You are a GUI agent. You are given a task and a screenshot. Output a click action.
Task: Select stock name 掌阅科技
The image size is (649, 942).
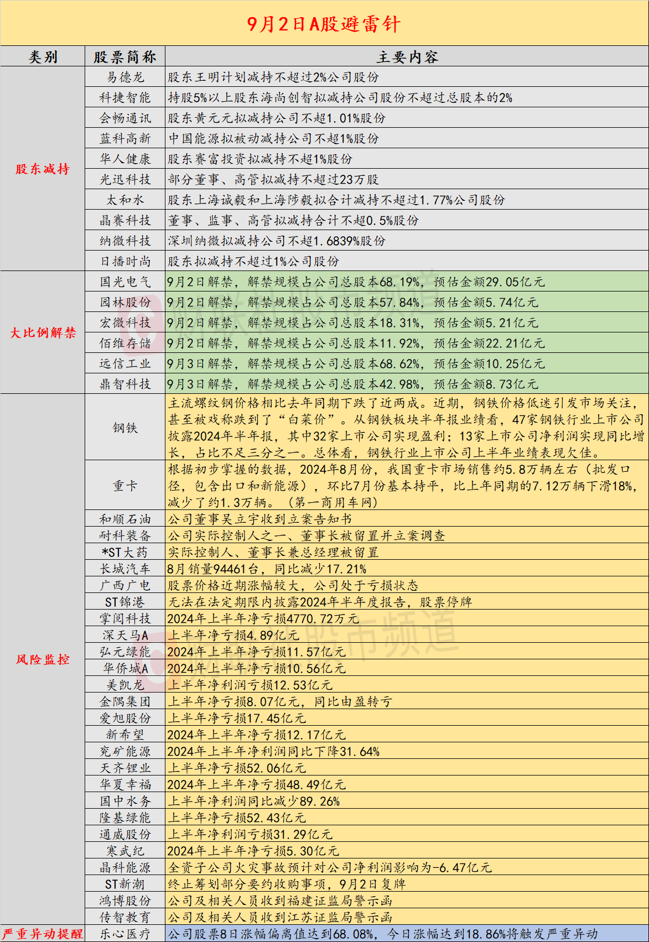pyautogui.click(x=125, y=619)
